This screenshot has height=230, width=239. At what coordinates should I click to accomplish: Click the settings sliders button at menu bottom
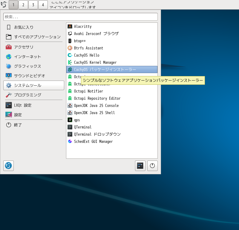click(x=140, y=166)
